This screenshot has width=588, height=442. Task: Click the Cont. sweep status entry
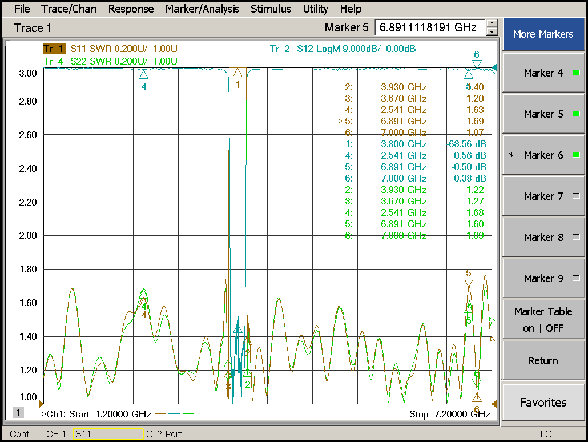coord(20,434)
